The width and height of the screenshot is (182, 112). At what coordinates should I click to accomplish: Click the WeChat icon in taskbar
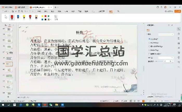pyautogui.click(x=51, y=105)
